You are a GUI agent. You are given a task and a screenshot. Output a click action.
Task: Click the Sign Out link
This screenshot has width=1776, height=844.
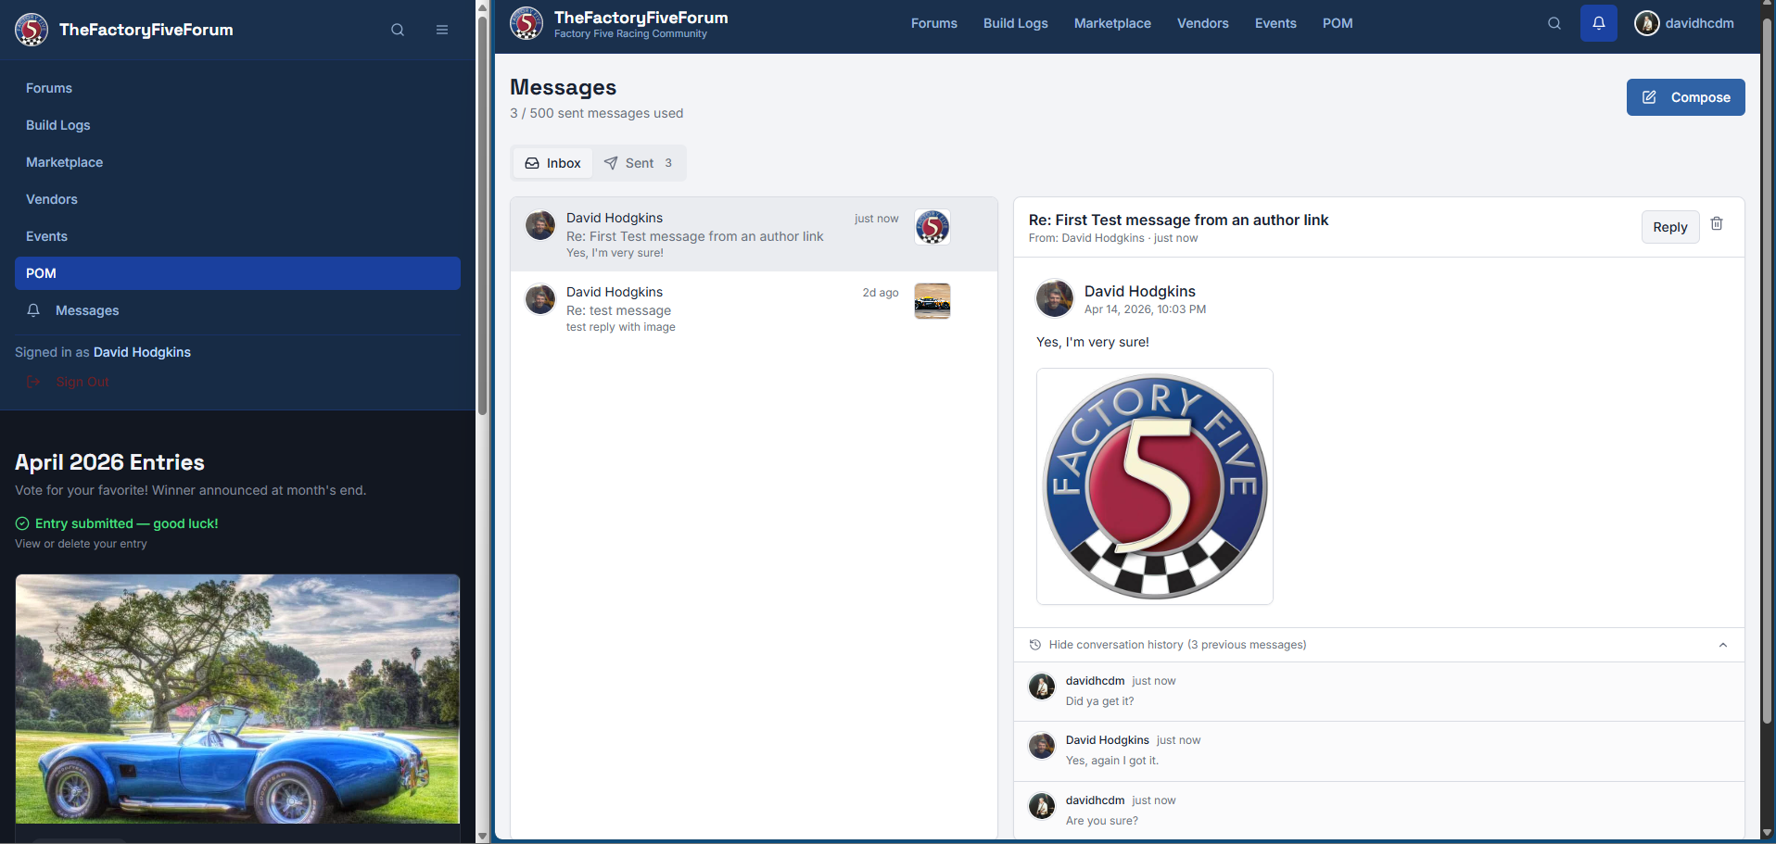coord(82,382)
